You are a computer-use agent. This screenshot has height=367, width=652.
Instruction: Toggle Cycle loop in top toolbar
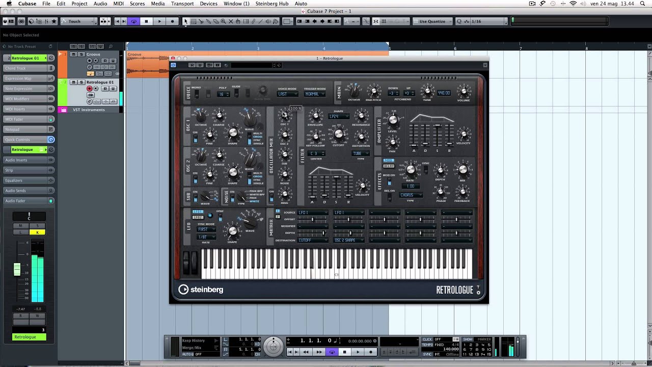coord(133,21)
